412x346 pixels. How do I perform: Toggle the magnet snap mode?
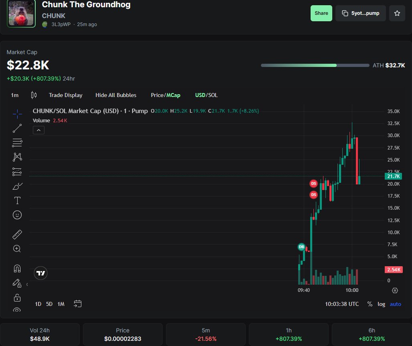click(17, 269)
